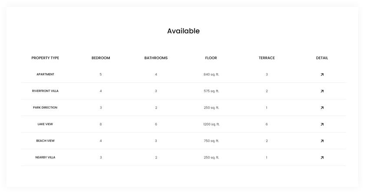Select the Apartment property name
365x192 pixels.
45,74
